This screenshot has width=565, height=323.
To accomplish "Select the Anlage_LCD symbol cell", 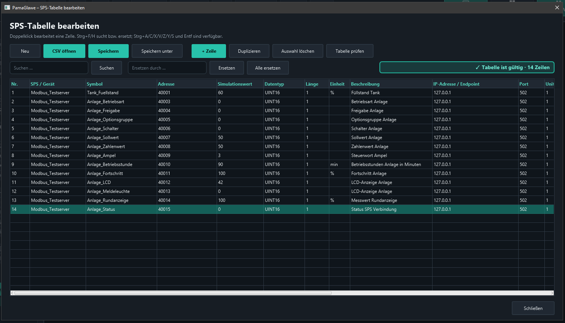I will pos(122,182).
